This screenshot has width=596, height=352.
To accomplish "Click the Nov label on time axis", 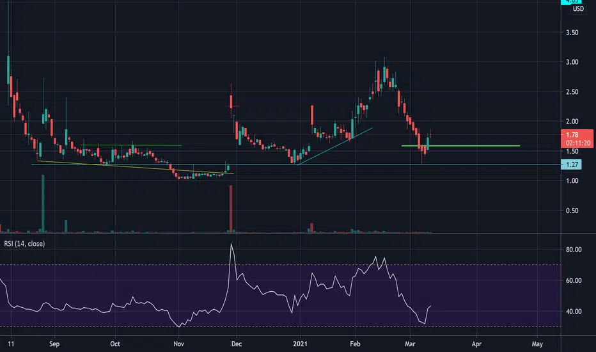I will coord(178,344).
